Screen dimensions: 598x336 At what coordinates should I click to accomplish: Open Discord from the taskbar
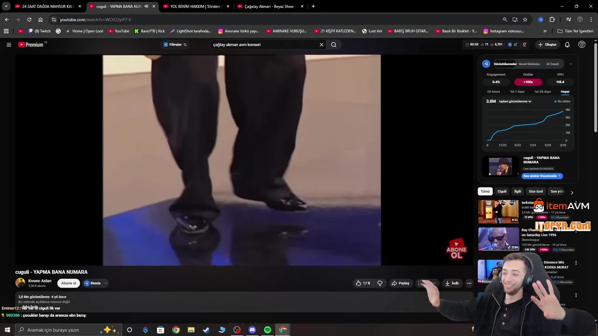(x=252, y=330)
